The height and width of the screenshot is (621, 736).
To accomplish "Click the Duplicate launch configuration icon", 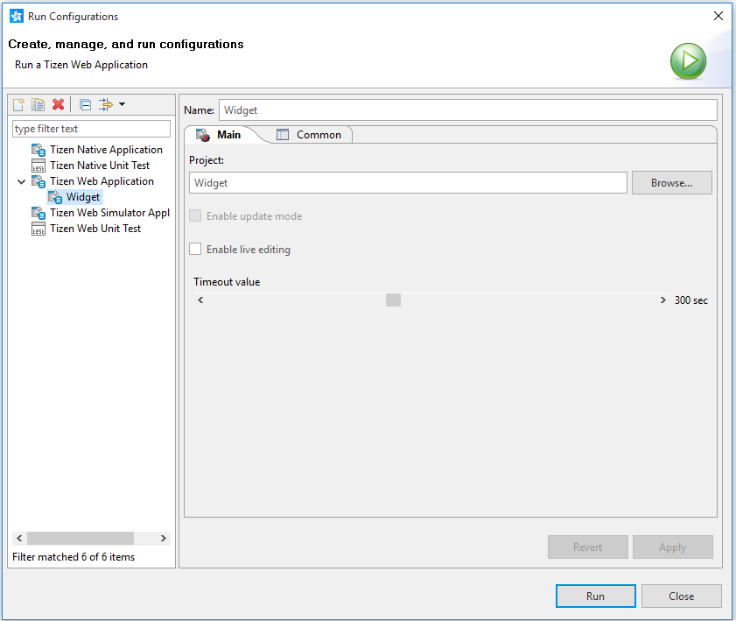I will (38, 105).
